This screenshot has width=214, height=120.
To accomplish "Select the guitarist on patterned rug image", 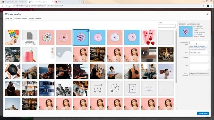I will click(x=98, y=71).
